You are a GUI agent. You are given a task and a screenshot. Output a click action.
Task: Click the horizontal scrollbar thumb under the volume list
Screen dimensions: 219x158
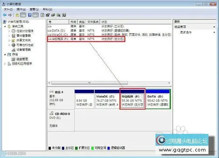click(x=89, y=83)
